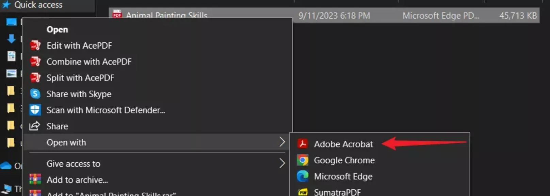
Task: Click the Microsoft Edge icon in the submenu
Action: (x=303, y=176)
